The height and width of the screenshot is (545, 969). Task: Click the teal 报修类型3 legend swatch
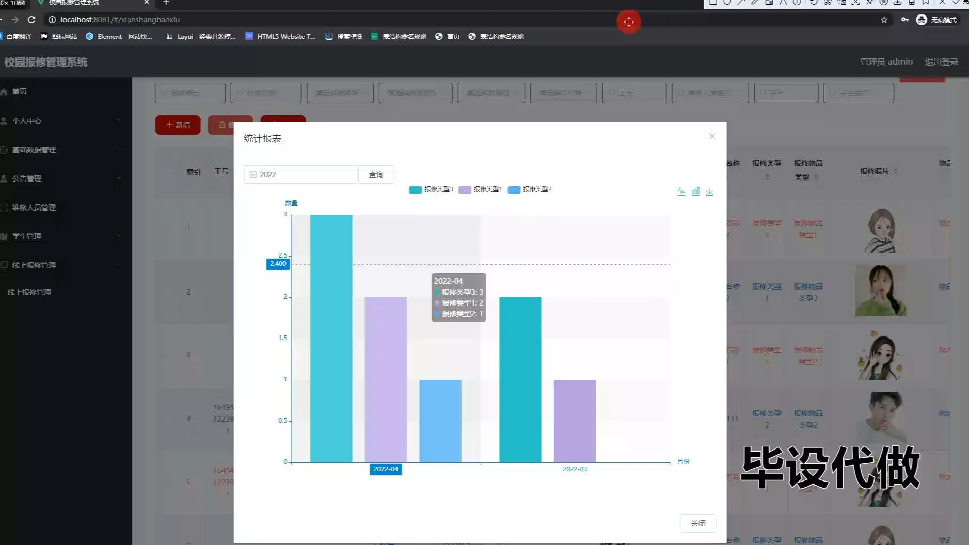tap(416, 189)
